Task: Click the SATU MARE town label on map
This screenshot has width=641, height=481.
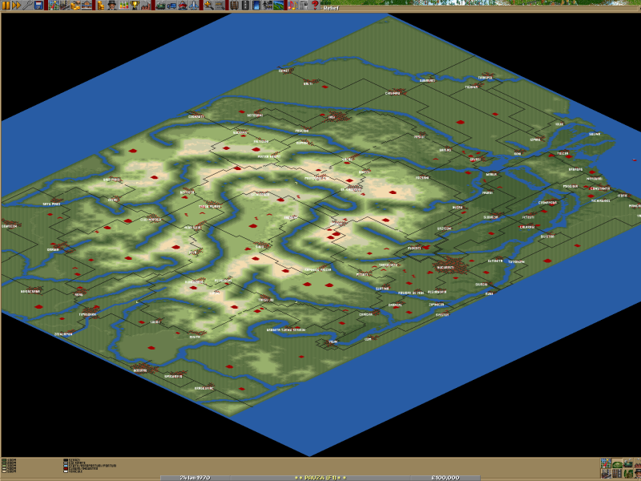Action: [51, 204]
